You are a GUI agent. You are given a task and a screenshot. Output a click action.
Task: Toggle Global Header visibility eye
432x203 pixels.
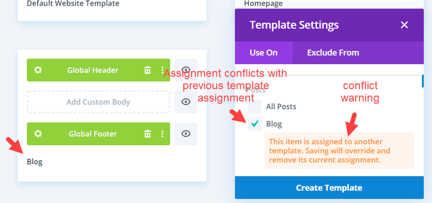coord(186,70)
